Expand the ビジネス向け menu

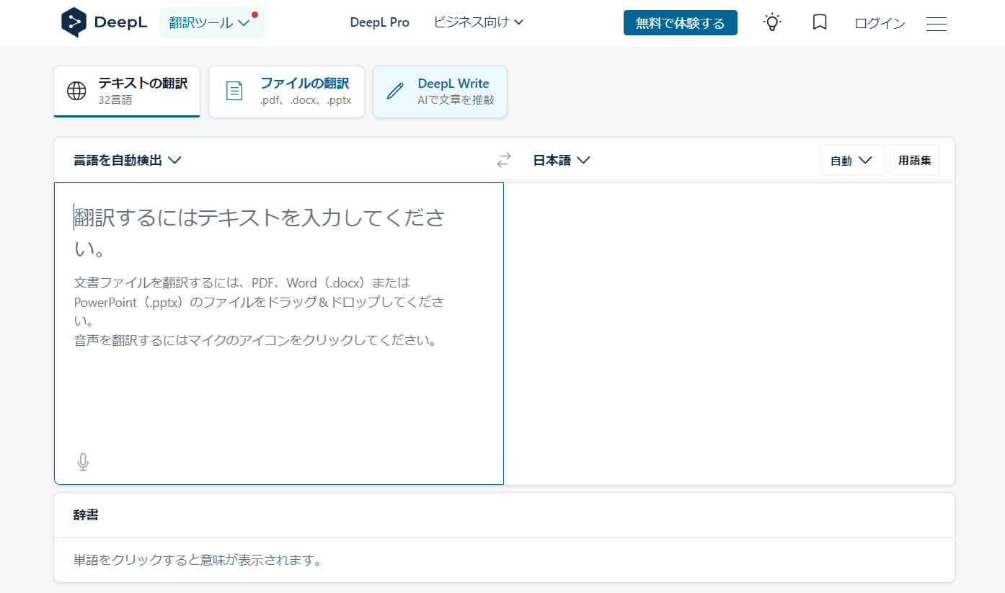479,22
